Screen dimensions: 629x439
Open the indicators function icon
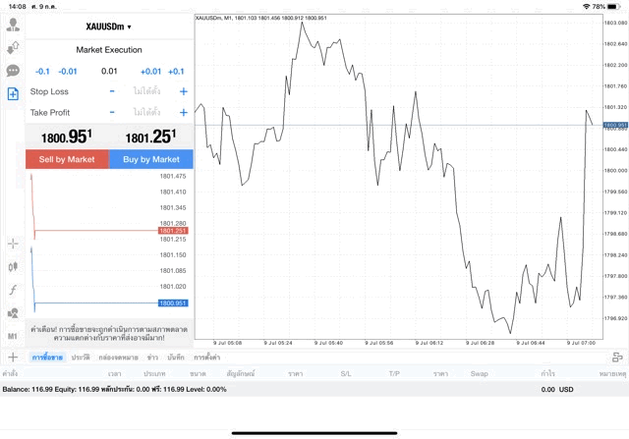point(13,290)
